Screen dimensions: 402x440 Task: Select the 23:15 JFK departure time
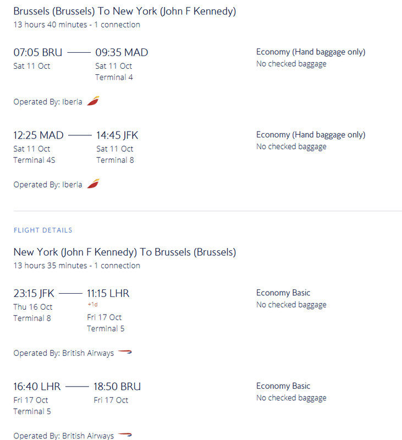coord(34,293)
